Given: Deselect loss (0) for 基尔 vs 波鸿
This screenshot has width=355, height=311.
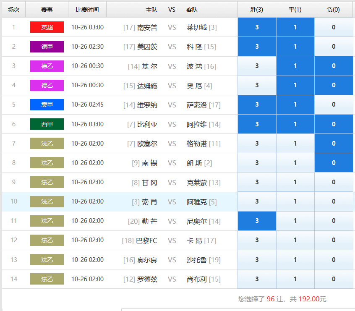Looking at the screenshot, I should (x=334, y=66).
